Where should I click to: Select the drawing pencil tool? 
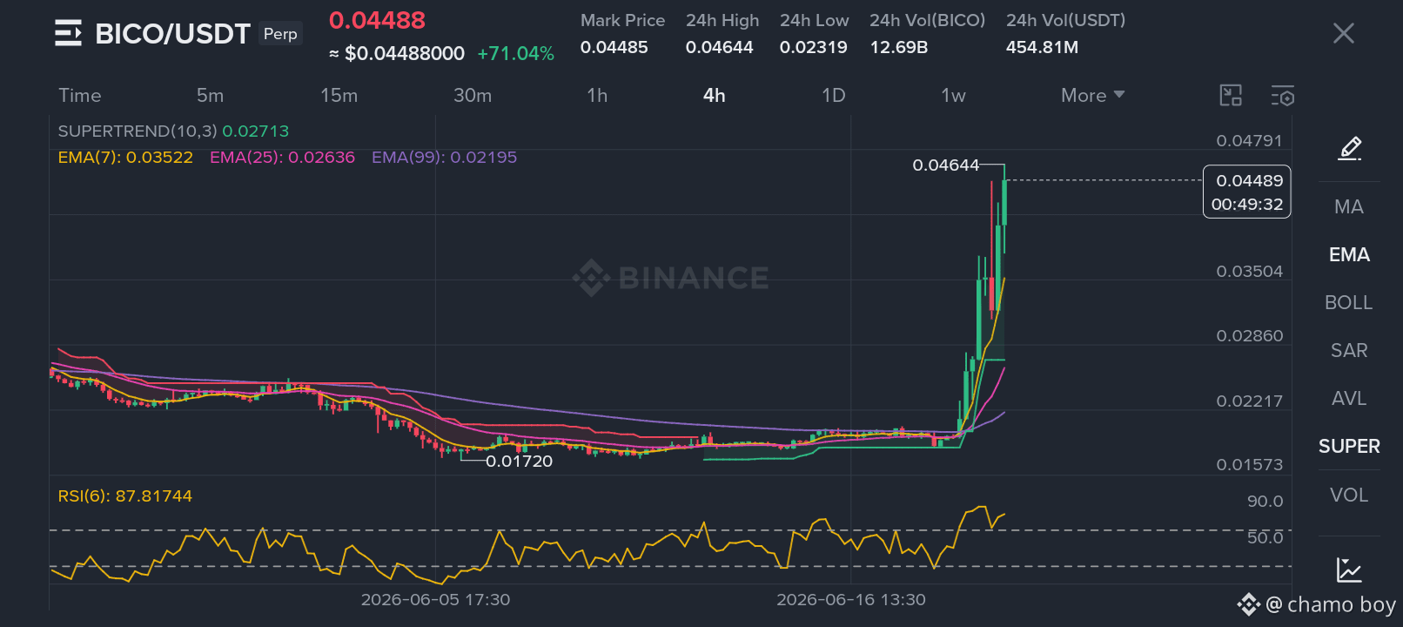[1349, 149]
